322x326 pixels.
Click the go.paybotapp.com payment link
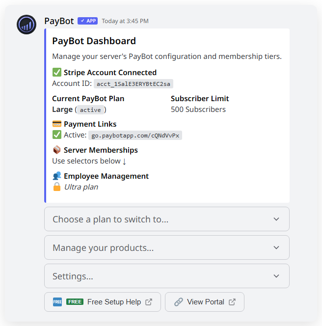[135, 136]
